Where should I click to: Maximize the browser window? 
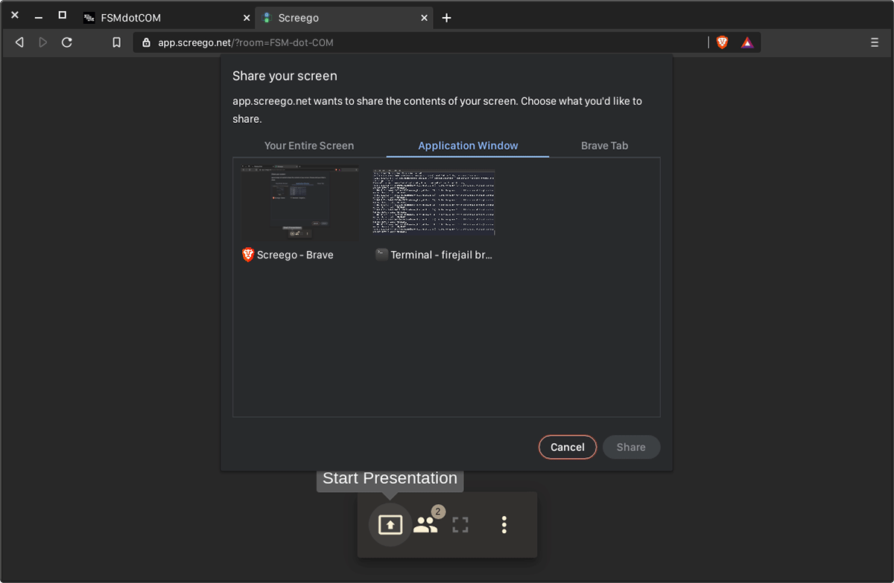[x=63, y=15]
